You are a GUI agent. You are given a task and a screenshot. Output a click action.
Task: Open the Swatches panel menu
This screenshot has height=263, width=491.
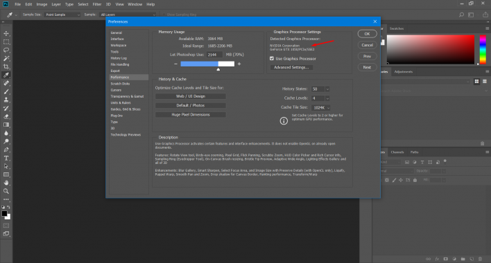coord(488,28)
